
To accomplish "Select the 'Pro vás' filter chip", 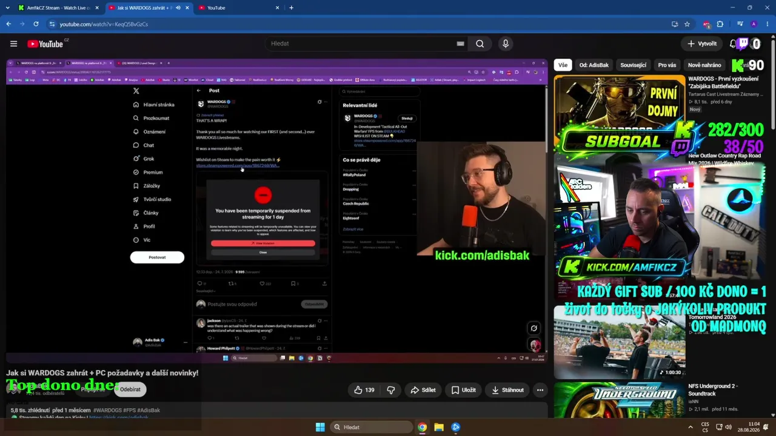I will (667, 65).
